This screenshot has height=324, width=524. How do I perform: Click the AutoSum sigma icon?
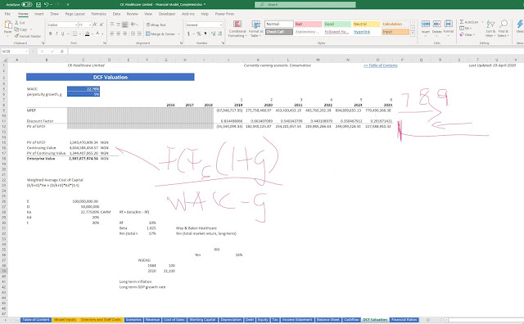click(462, 22)
